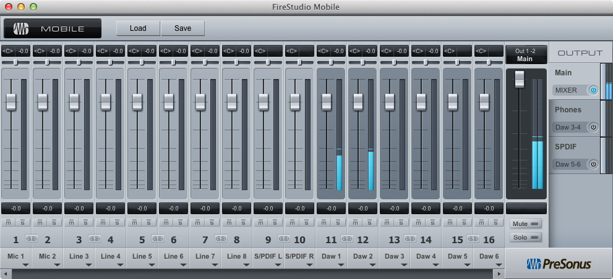Click the OUTPUT panel header
This screenshot has width=613, height=279.
pos(580,52)
